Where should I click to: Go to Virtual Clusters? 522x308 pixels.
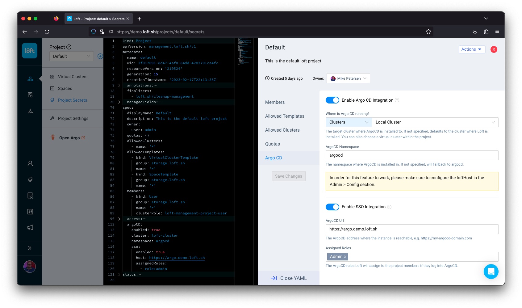pos(73,77)
